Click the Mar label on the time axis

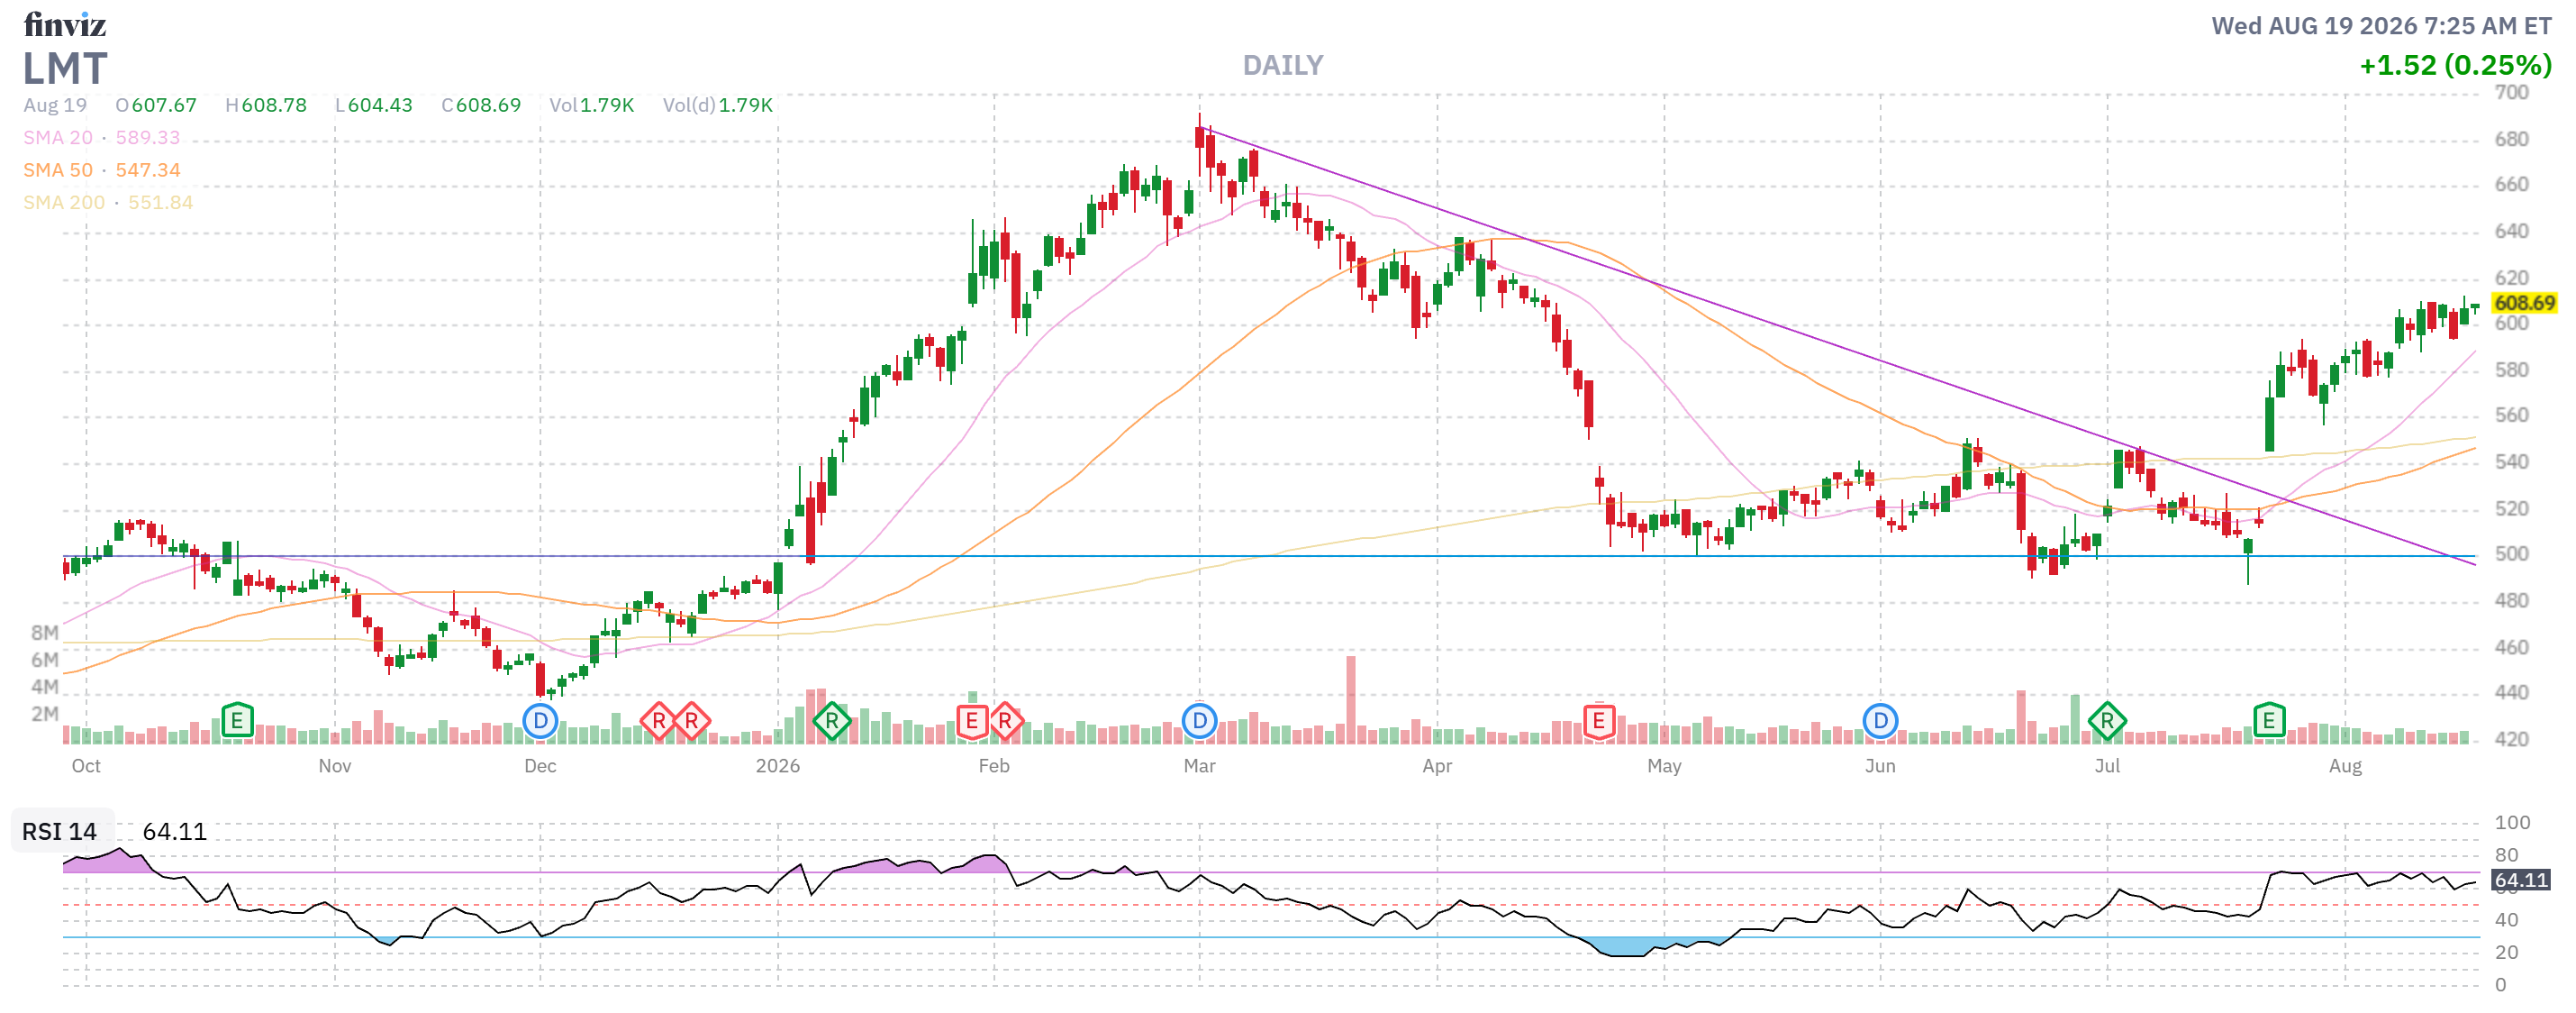1199,766
